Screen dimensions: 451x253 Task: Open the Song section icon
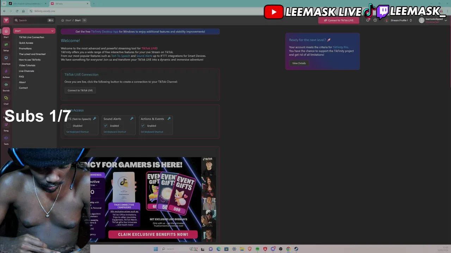[x=6, y=125]
